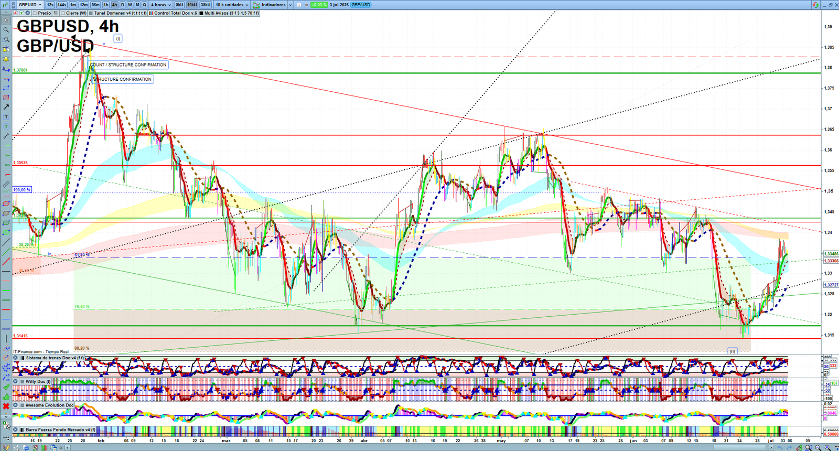This screenshot has width=839, height=451.
Task: Click the Multi Avisos black color swatch
Action: pyautogui.click(x=201, y=13)
